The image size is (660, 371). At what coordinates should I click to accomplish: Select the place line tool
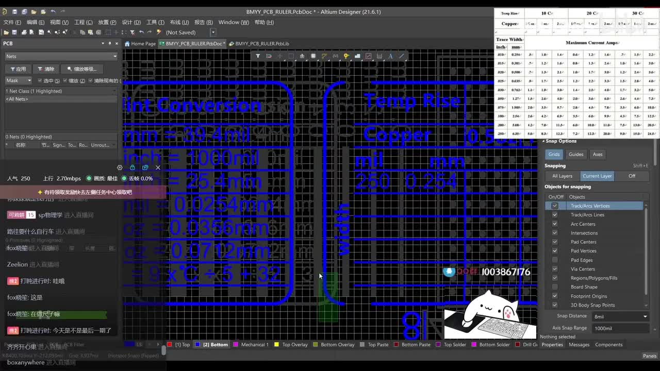coord(402,56)
